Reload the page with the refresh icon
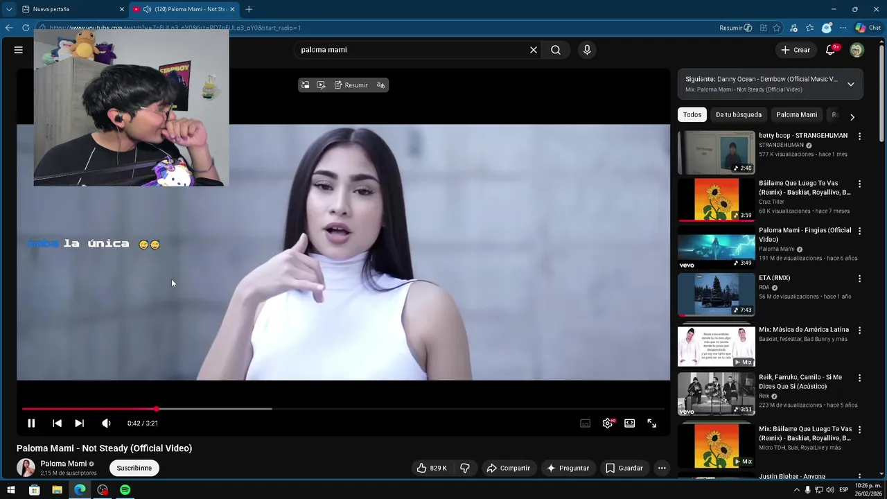The image size is (887, 499). (x=26, y=28)
